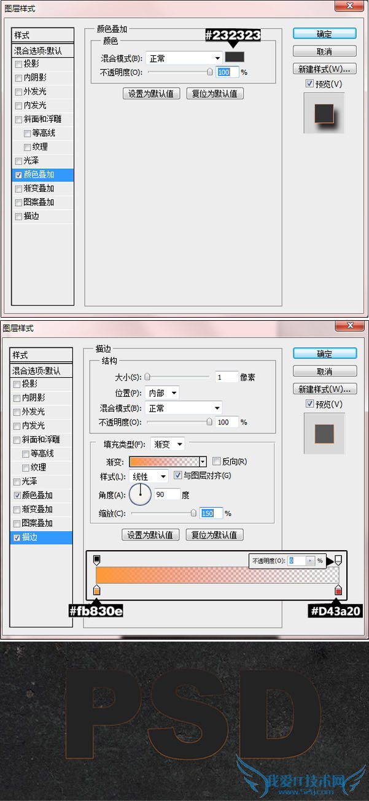The height and width of the screenshot is (801, 369).
Task: Click 新建样式(W)... in the Color Overlay dialog
Action: point(324,69)
